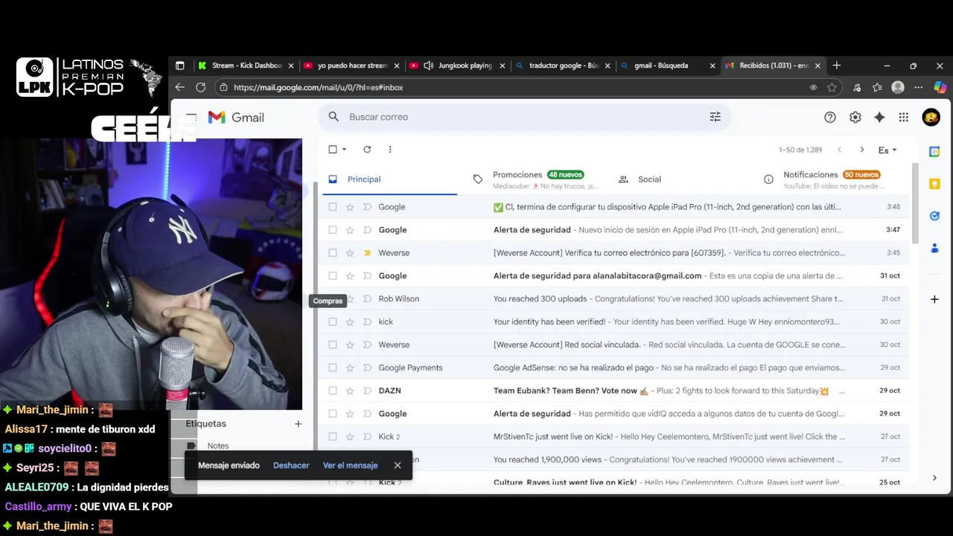Open the MrStivenTc just went live email
953x536 pixels.
point(614,436)
